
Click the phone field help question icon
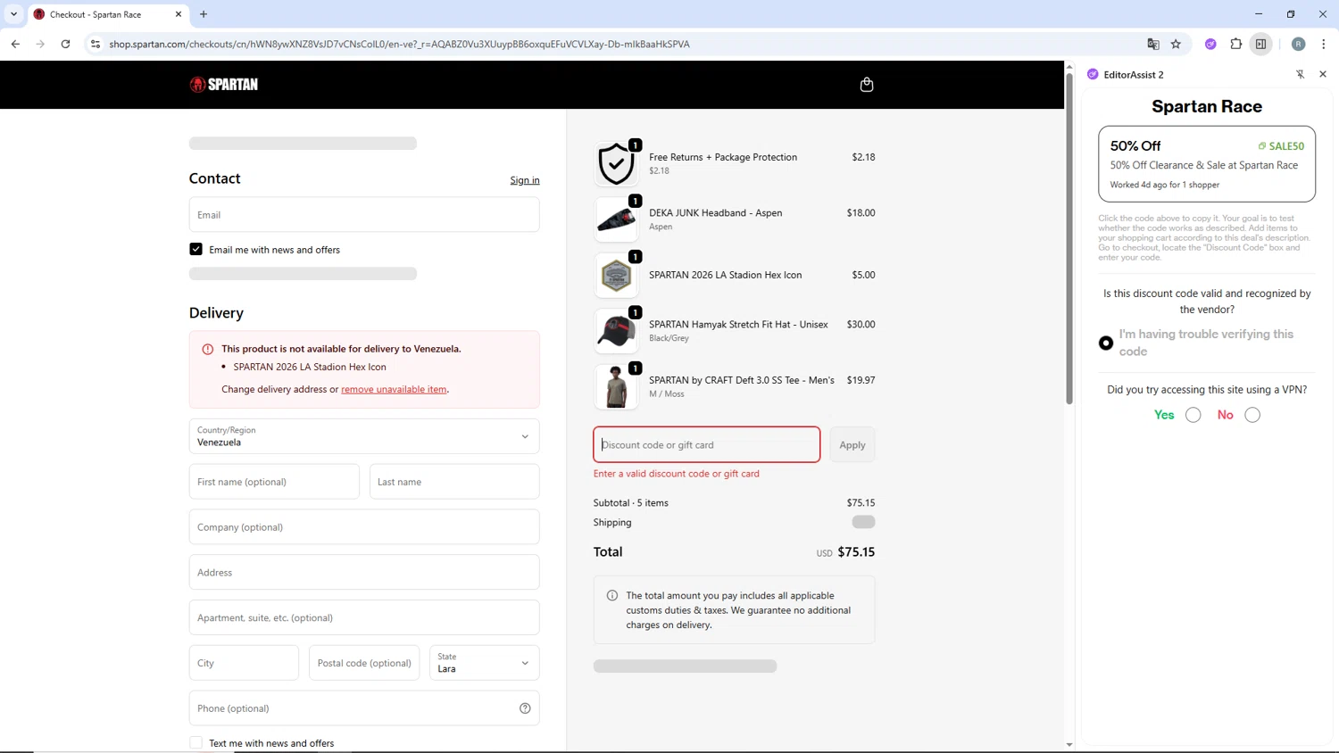525,708
